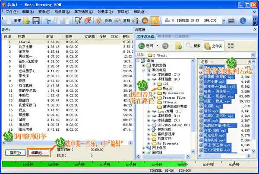Open the 文件 menu
The image size is (259, 174).
pos(12,12)
